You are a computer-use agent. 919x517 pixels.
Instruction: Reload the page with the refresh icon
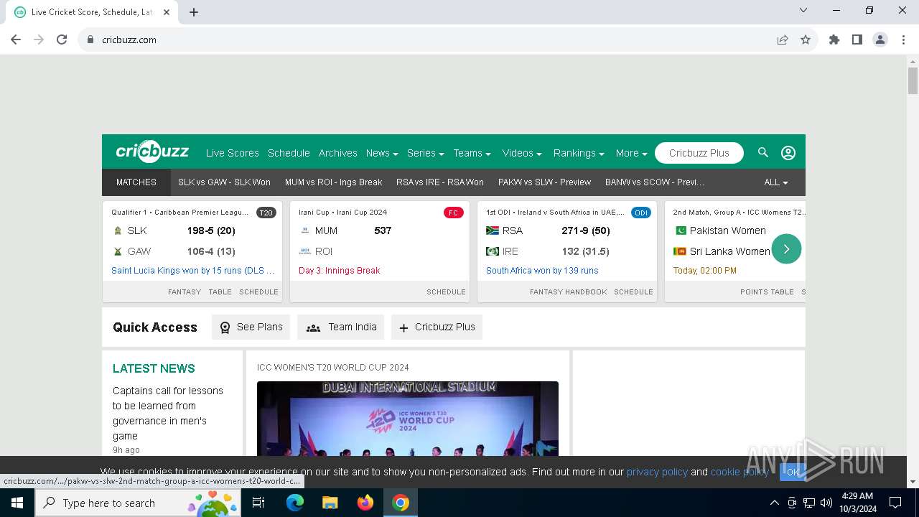(x=62, y=39)
